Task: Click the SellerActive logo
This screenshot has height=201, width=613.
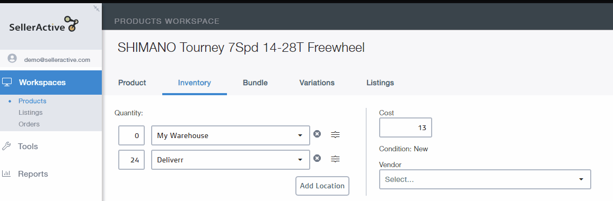Action: pos(44,24)
